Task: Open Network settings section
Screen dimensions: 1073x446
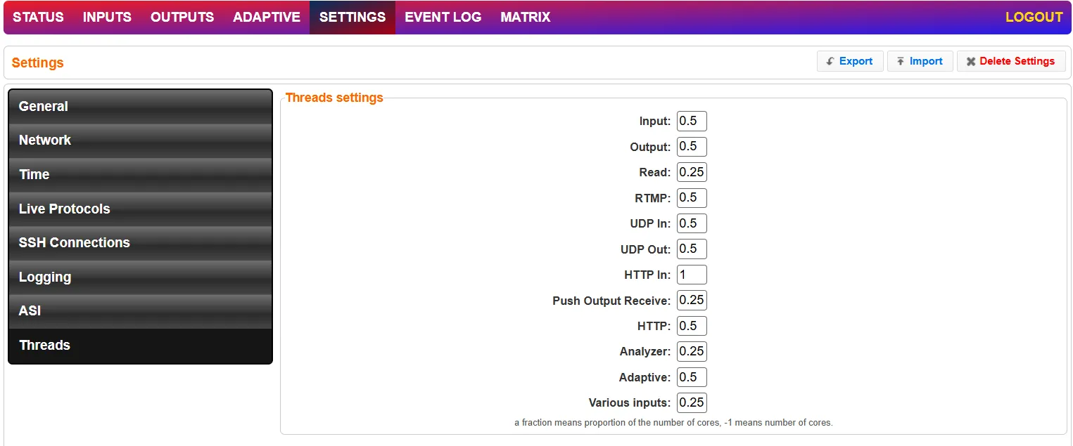Action: [140, 140]
